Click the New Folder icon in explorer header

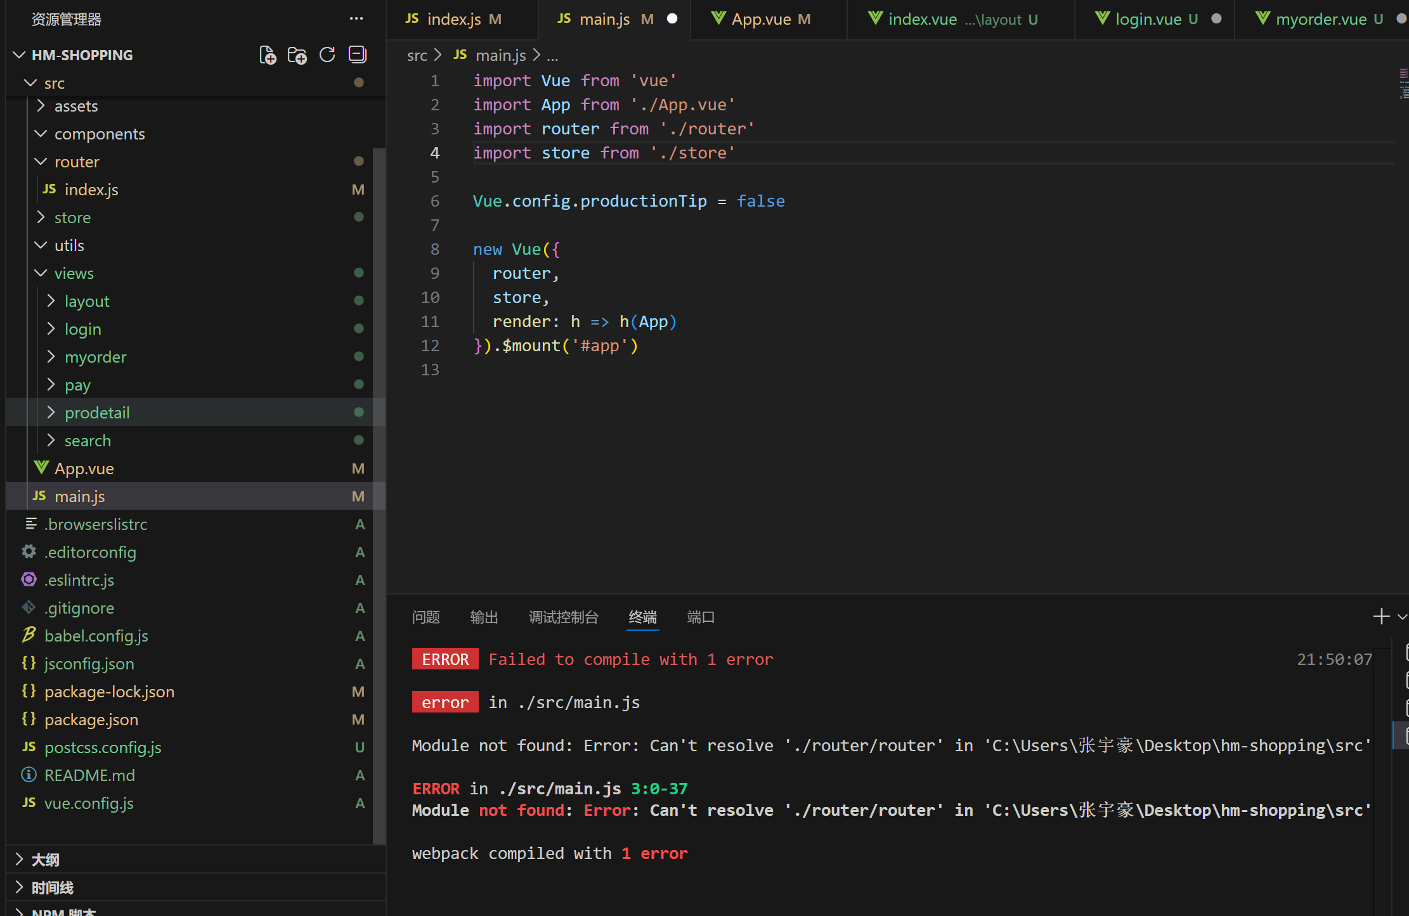tap(297, 55)
